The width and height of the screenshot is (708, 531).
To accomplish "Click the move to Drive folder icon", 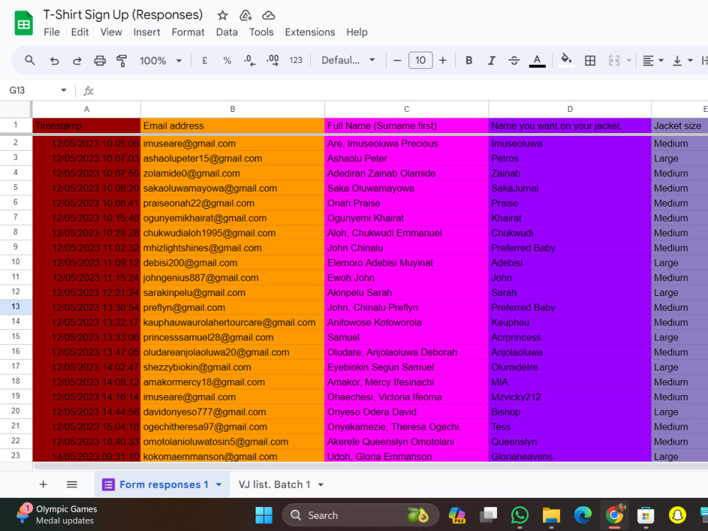I will coord(245,16).
